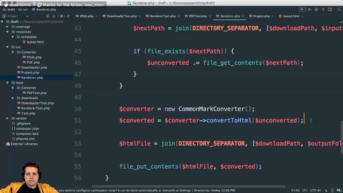Click the editor horizontal scrollbar

(x=188, y=187)
